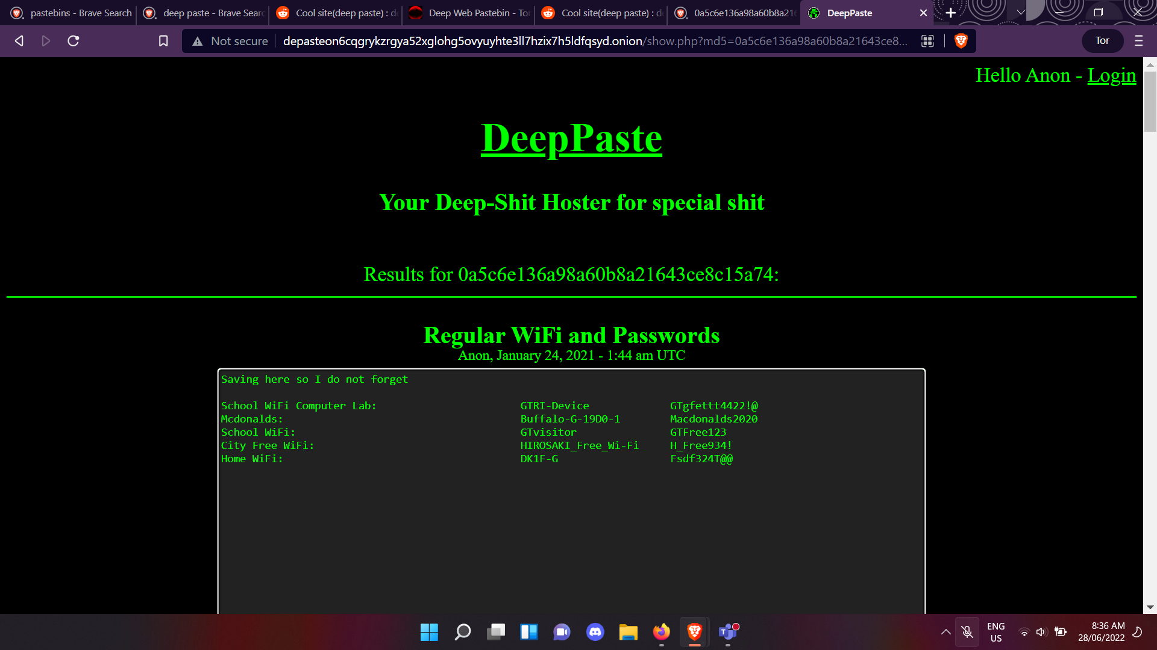Expand the tab search dropdown
Image resolution: width=1157 pixels, height=650 pixels.
1021,13
